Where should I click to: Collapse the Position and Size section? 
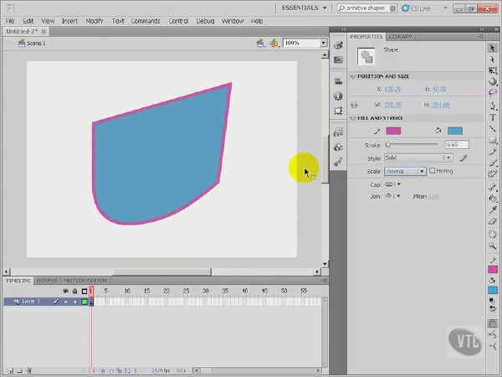353,76
